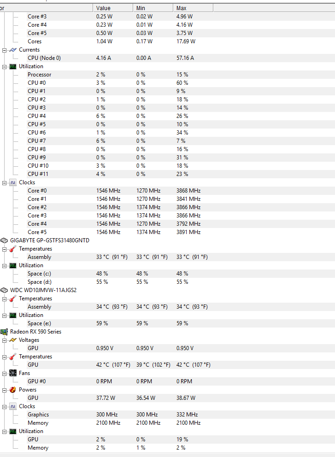335x457 pixels.
Task: Click the Clocks icon under Radeon RX 590
Action: click(13, 406)
